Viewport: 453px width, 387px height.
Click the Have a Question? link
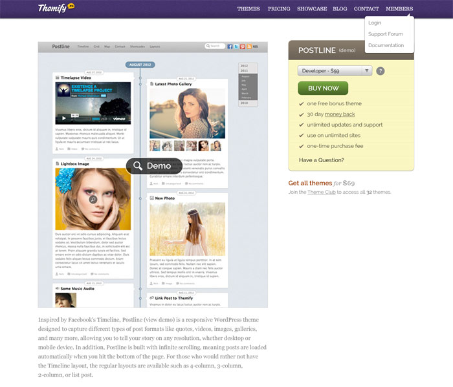(322, 160)
